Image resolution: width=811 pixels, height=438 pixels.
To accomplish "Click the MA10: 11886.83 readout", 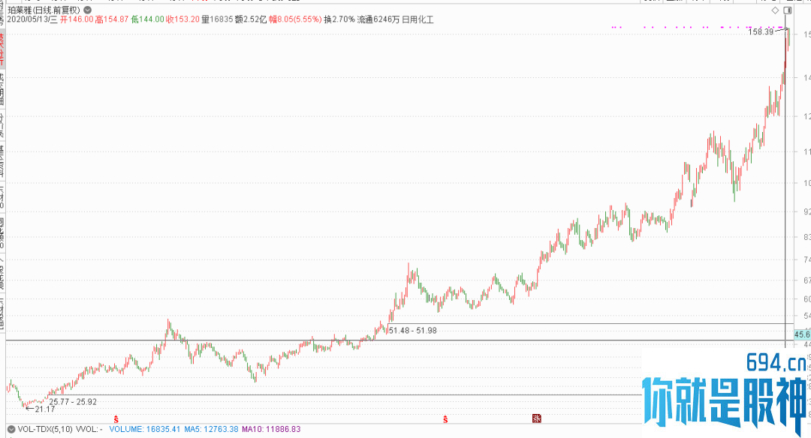I will 271,429.
